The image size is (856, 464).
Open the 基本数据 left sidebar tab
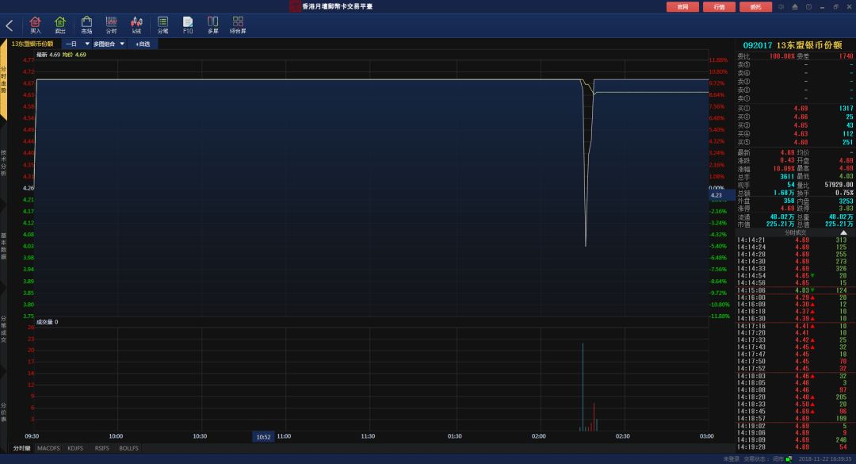coord(3,246)
